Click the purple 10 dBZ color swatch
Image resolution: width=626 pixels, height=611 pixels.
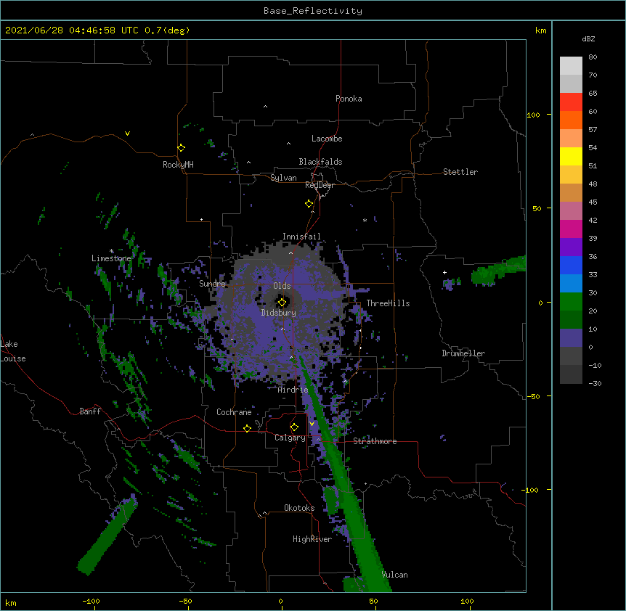coord(571,338)
